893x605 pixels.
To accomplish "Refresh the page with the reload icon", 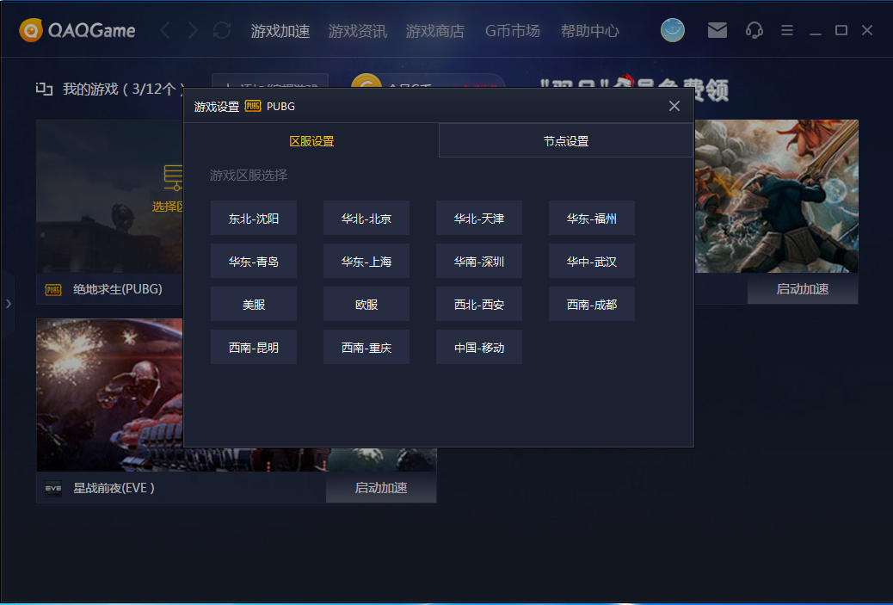I will (222, 31).
